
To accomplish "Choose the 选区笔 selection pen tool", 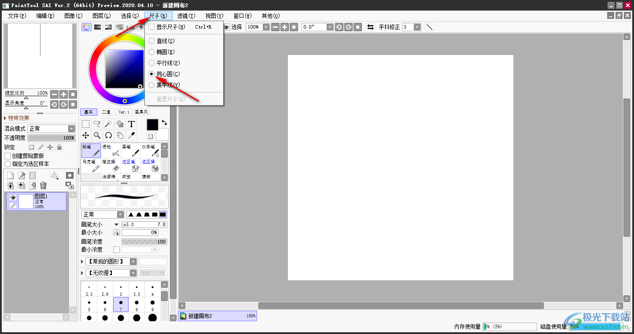I will 131,165.
